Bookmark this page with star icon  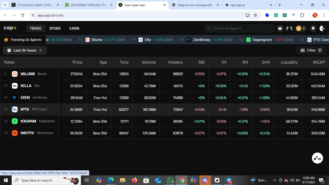(x=255, y=15)
